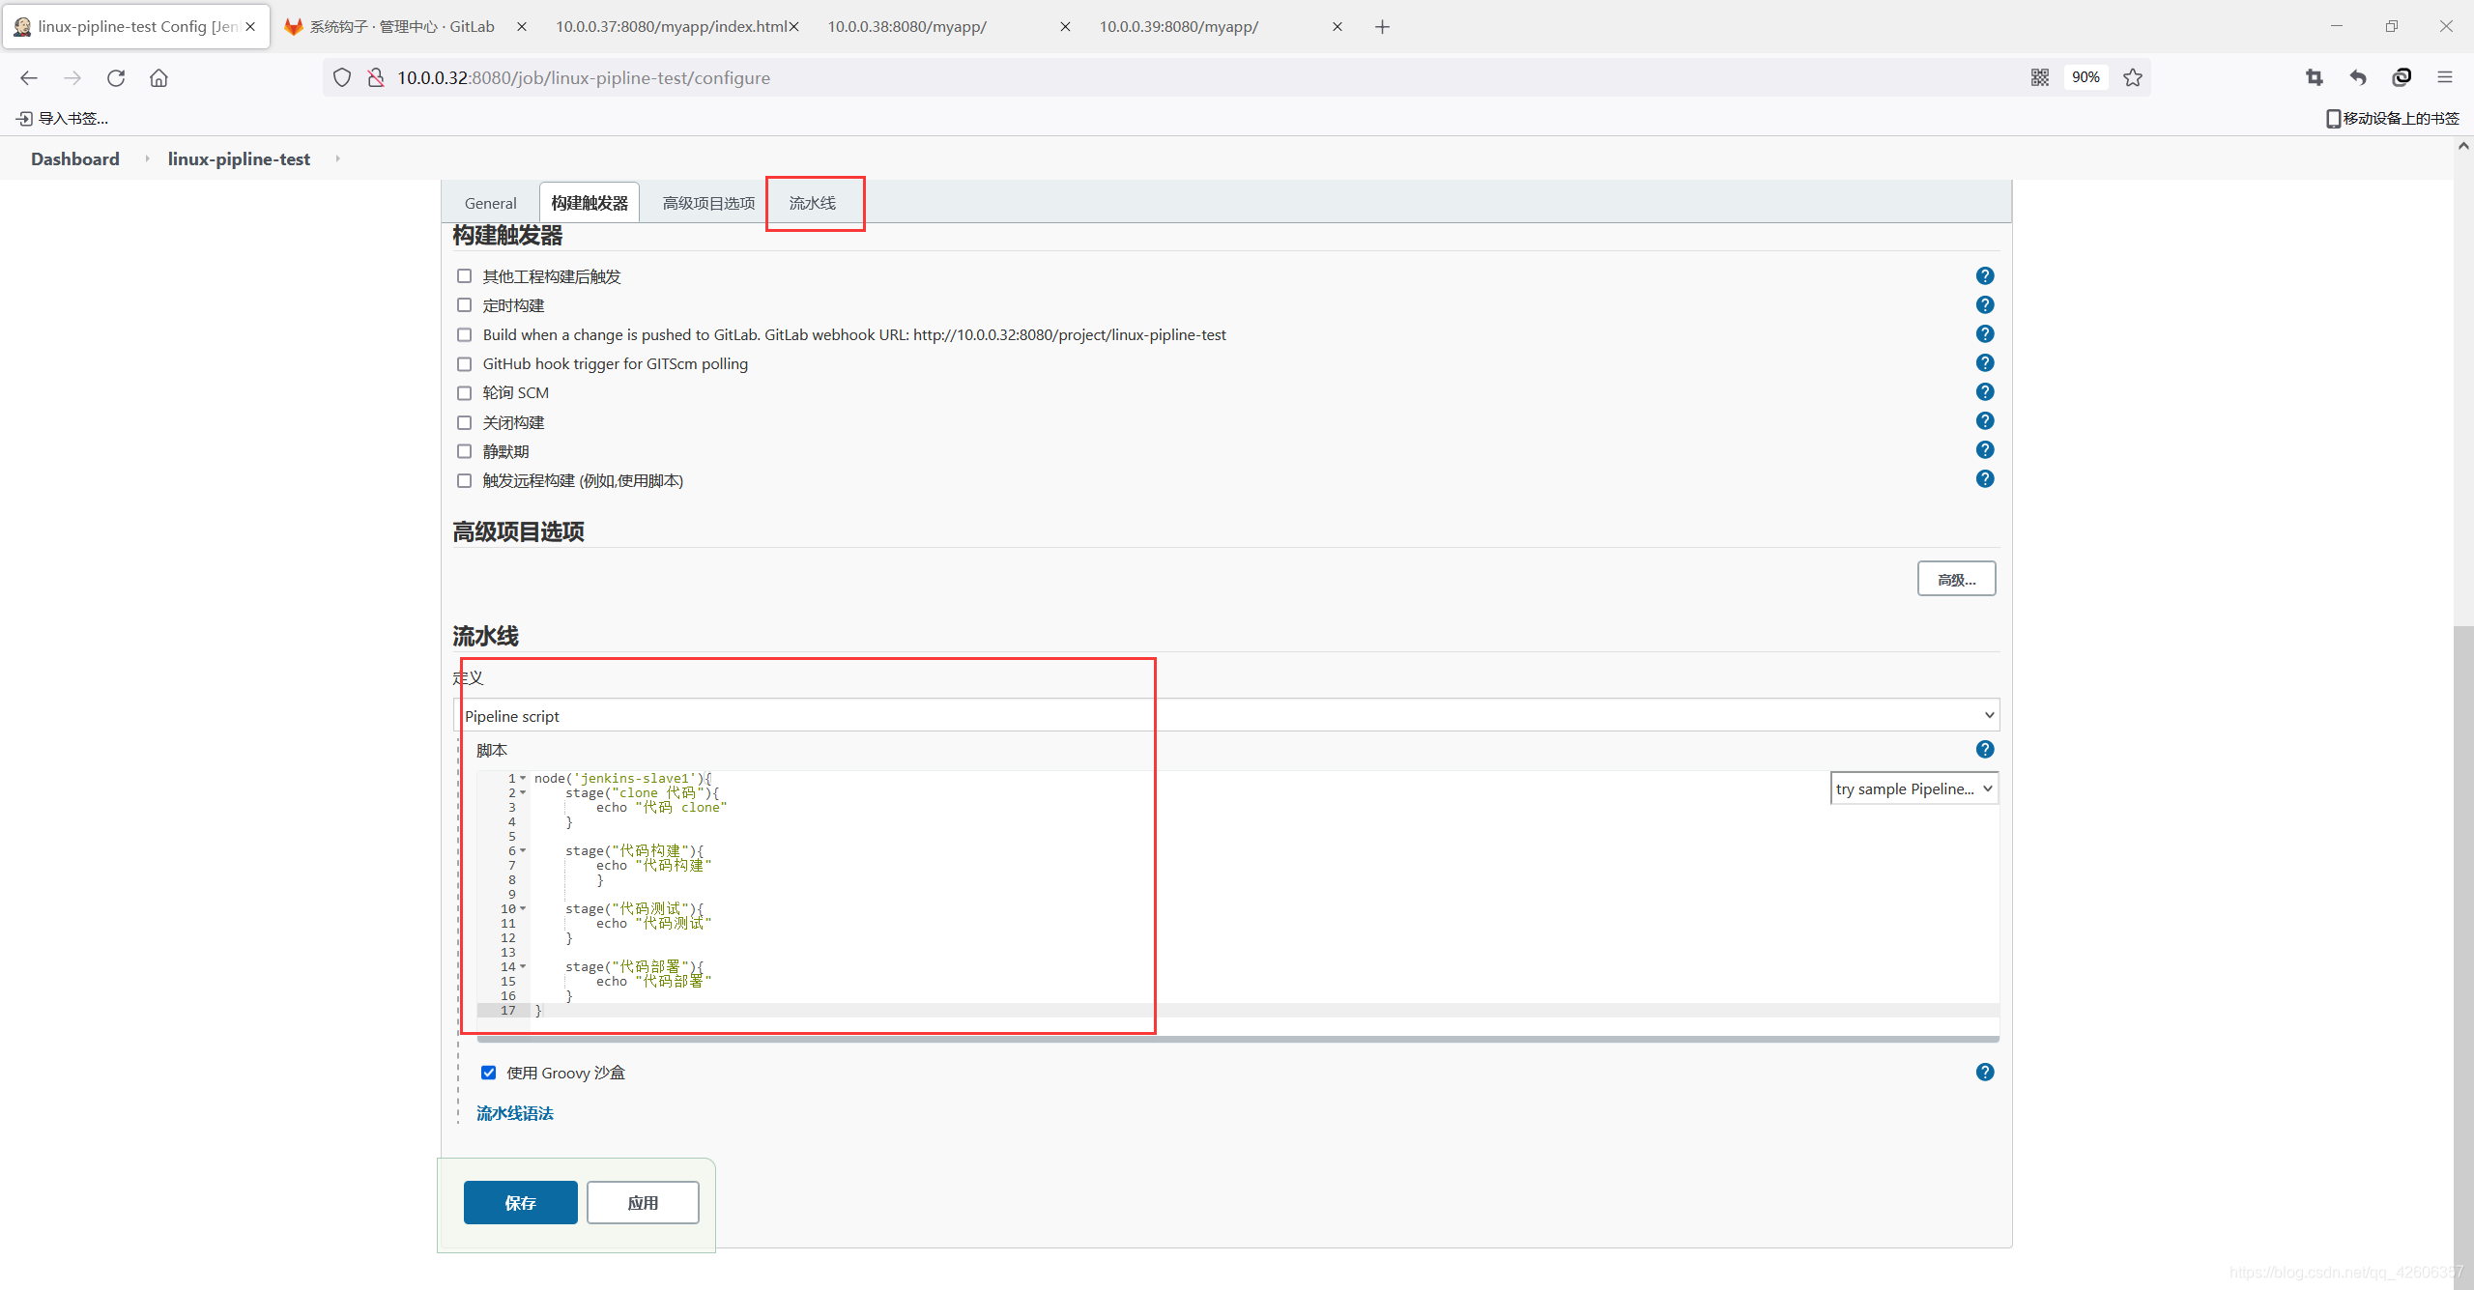Viewport: 2474px width, 1290px height.
Task: Click the screenshot crop toolbar icon
Action: [x=2315, y=77]
